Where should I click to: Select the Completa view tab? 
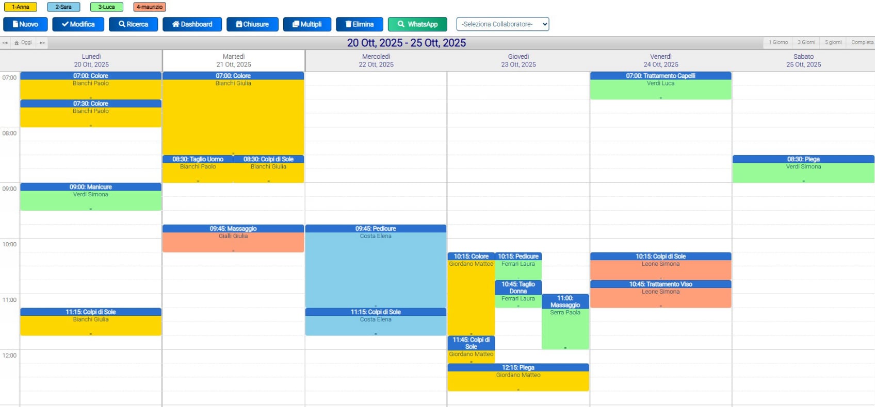pyautogui.click(x=862, y=43)
